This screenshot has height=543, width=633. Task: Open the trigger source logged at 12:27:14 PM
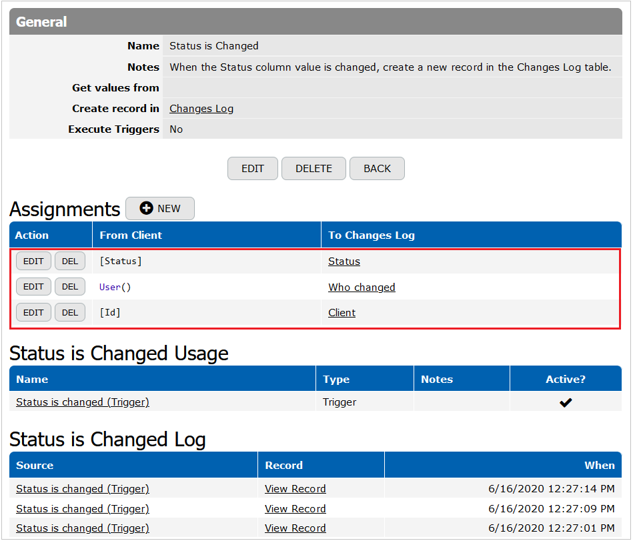[83, 488]
